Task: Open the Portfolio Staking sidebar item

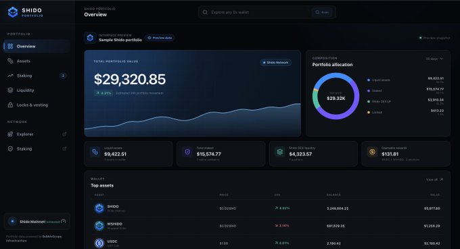Action: (x=37, y=76)
